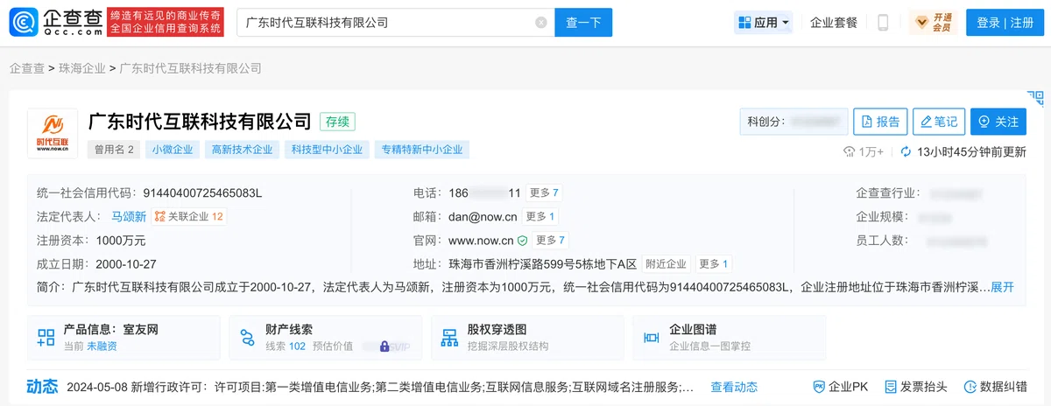Click the 高新技术企业 tag
The image size is (1051, 406).
tap(242, 150)
